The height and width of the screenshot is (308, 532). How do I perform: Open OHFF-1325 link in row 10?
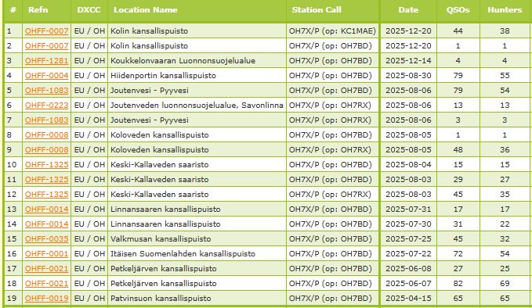pyautogui.click(x=47, y=164)
